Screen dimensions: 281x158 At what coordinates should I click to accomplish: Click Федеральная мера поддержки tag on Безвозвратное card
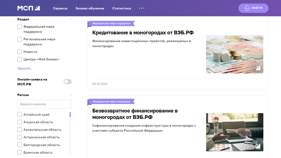pos(111,101)
